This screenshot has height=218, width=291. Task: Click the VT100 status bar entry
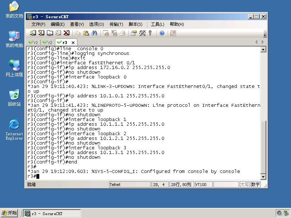(x=204, y=185)
